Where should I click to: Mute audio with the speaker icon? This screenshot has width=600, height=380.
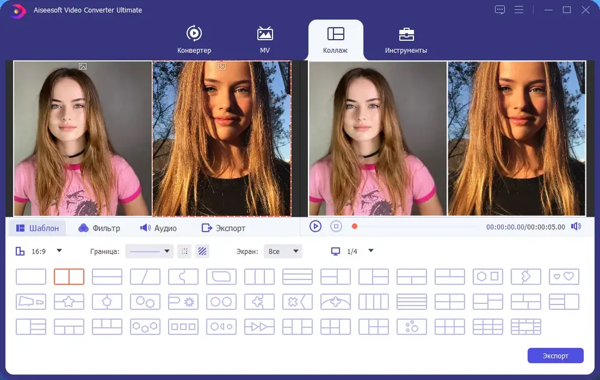[x=576, y=227]
